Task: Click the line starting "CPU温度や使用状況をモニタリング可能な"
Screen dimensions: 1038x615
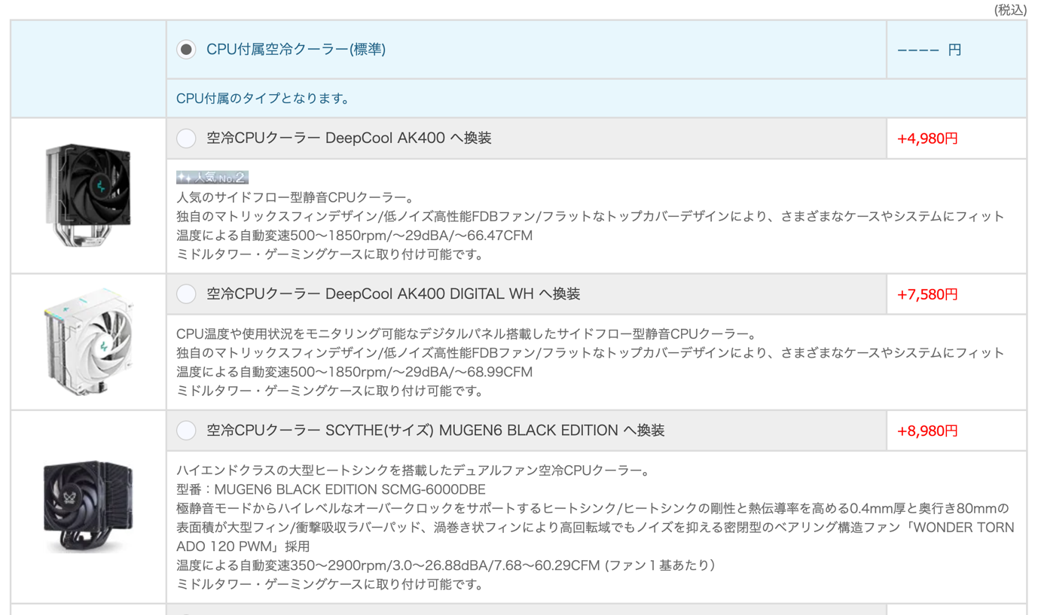Action: [466, 334]
